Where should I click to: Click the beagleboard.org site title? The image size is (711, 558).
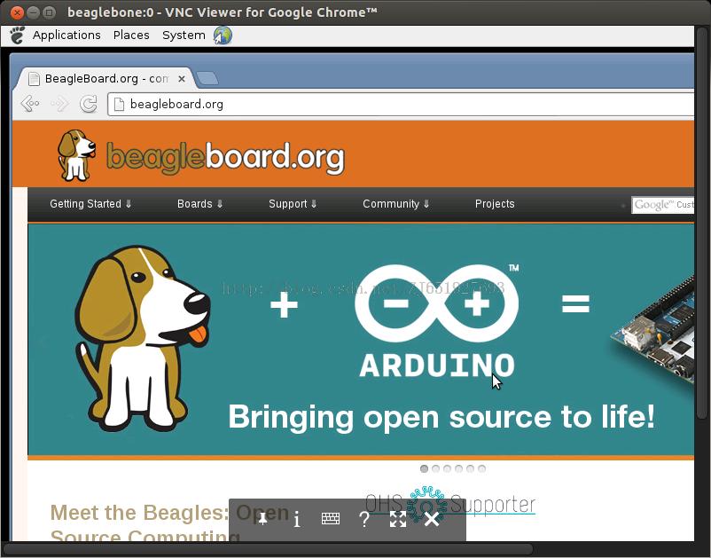tap(225, 158)
